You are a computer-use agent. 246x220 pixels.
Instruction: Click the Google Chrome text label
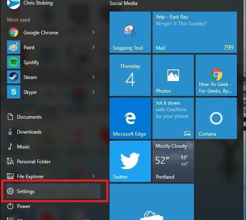[41, 33]
